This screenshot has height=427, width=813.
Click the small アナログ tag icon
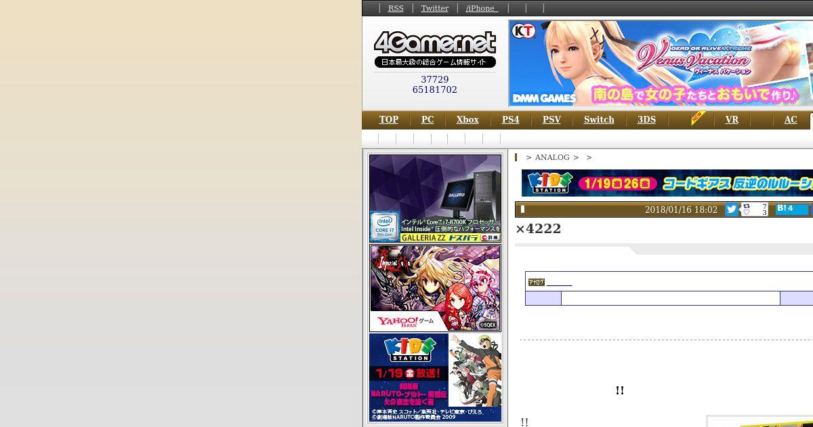click(537, 282)
